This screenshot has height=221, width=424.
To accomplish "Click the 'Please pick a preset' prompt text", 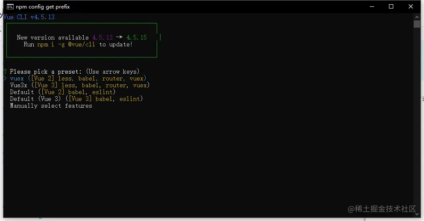I will pyautogui.click(x=46, y=72).
